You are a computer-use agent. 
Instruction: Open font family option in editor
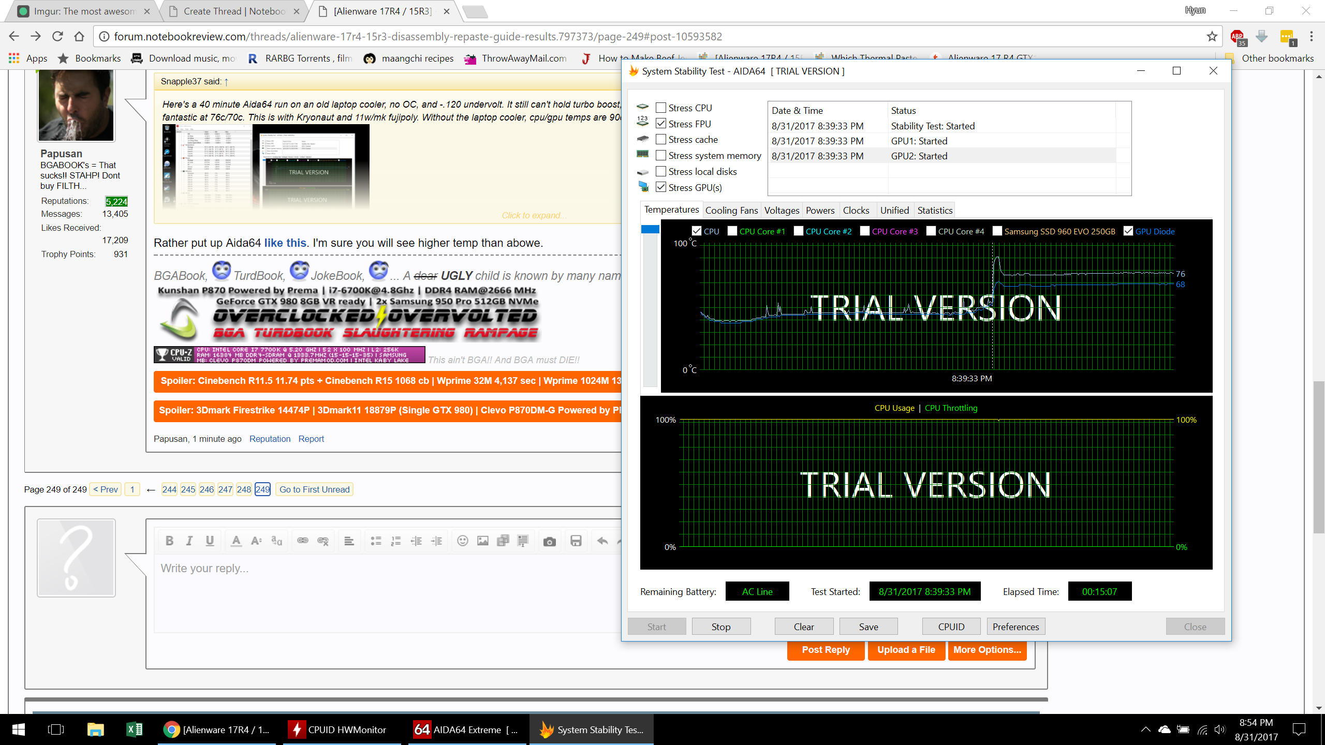277,541
